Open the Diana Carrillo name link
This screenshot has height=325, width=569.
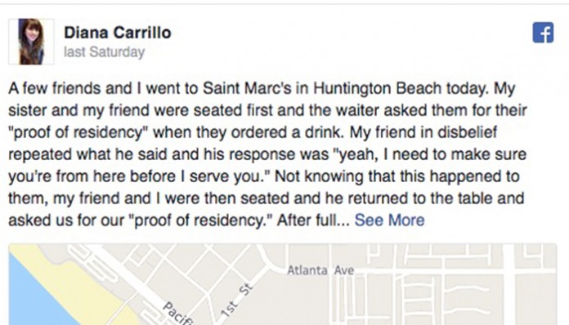118,33
